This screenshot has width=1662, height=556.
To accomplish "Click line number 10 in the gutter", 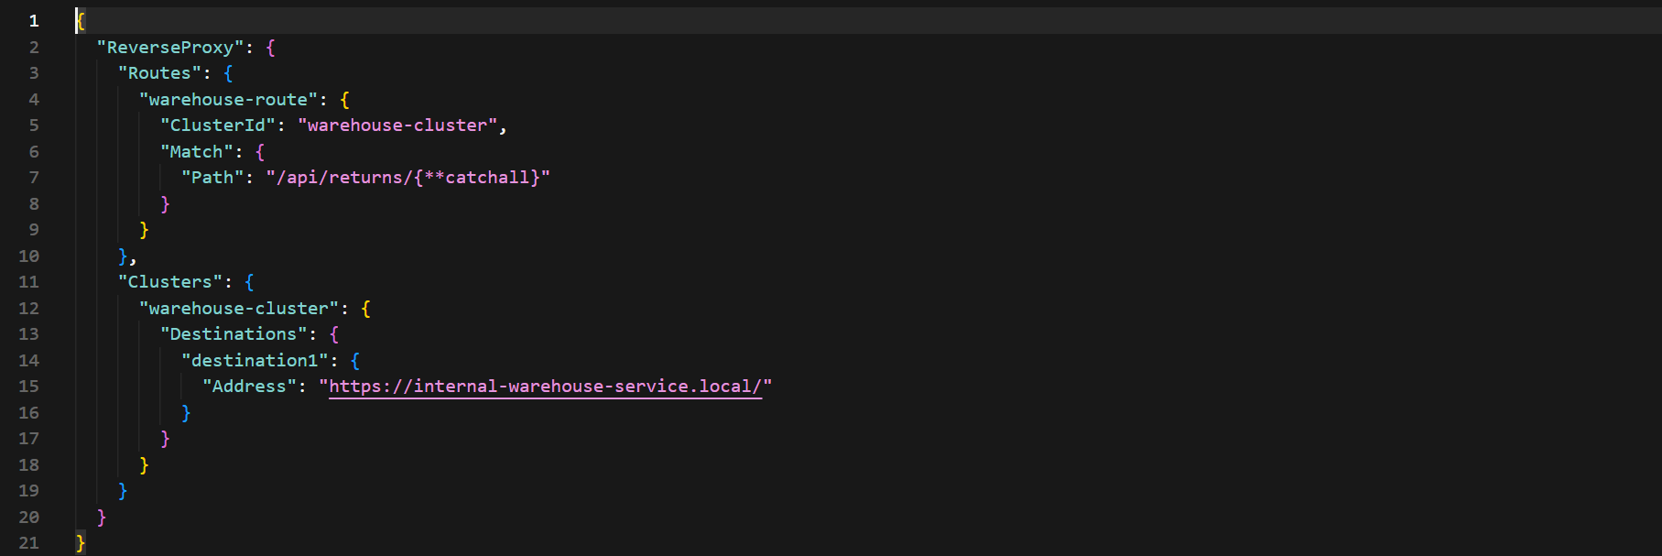I will pyautogui.click(x=28, y=256).
